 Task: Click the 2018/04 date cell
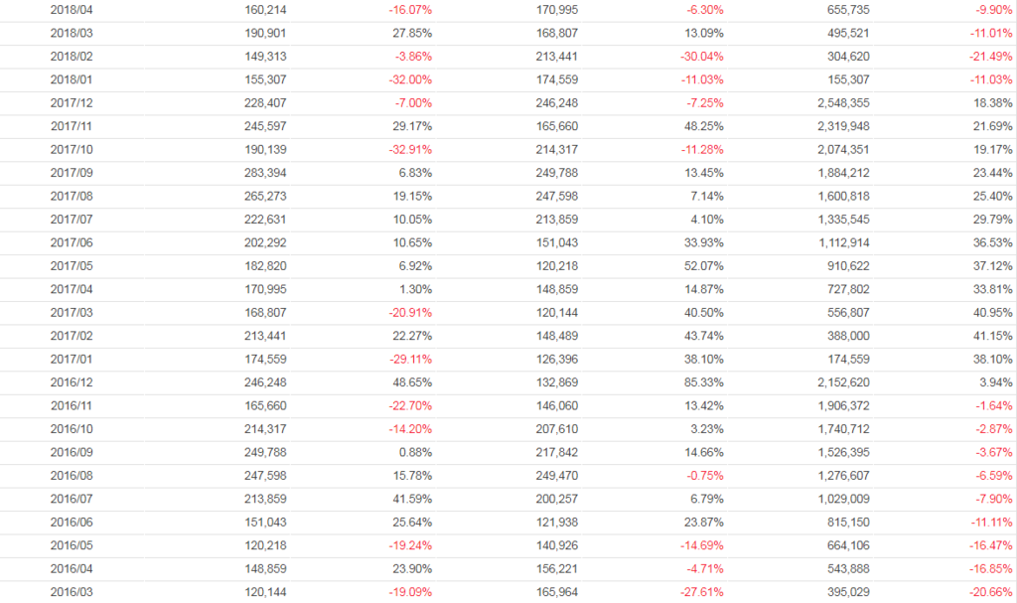coord(70,9)
